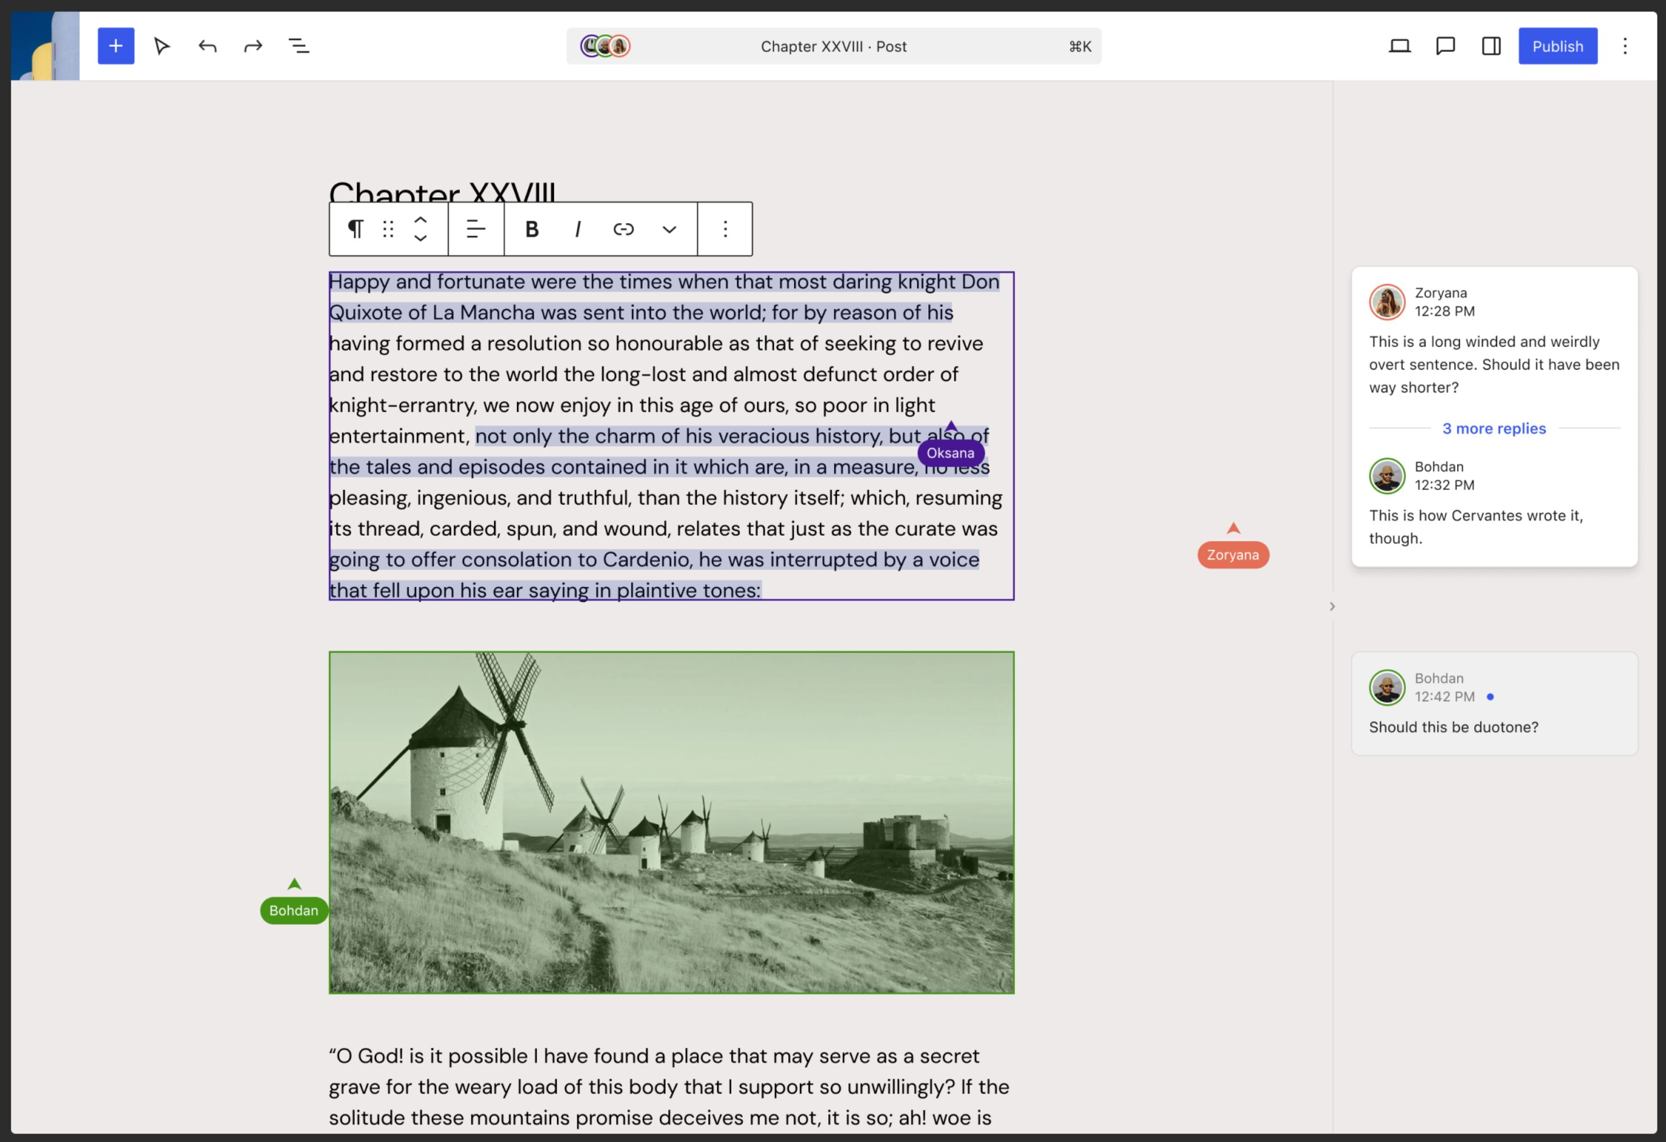Toggle italic formatting
This screenshot has width=1666, height=1142.
[x=578, y=229]
